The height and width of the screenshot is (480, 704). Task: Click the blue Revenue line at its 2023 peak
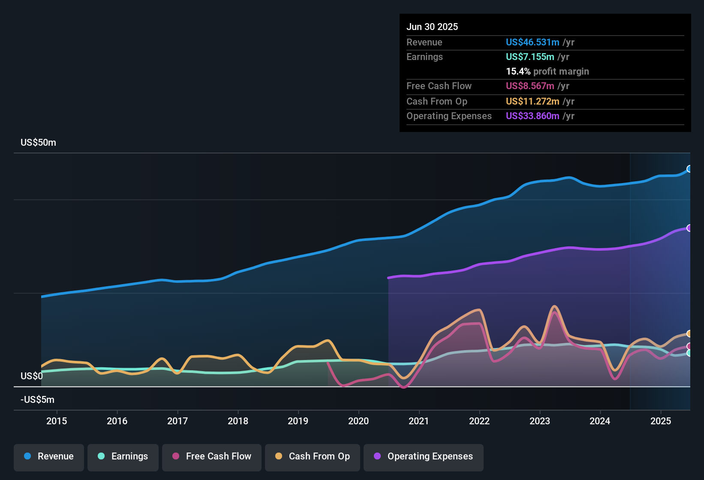[569, 177]
